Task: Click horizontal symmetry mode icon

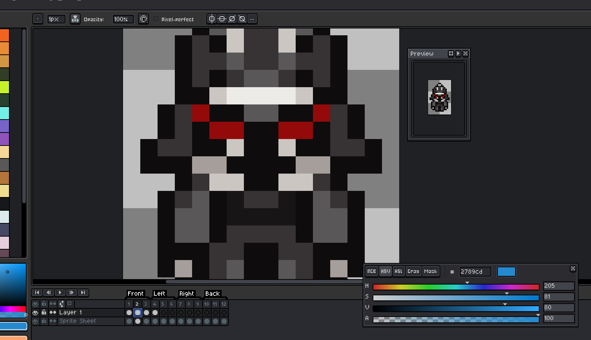Action: [212, 19]
